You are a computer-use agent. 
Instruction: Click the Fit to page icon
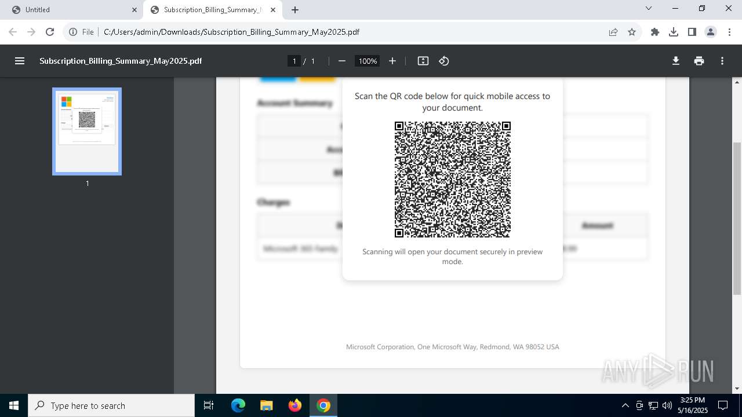(423, 61)
